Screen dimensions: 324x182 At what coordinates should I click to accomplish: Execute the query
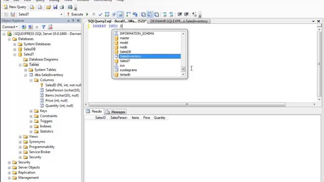75,14
